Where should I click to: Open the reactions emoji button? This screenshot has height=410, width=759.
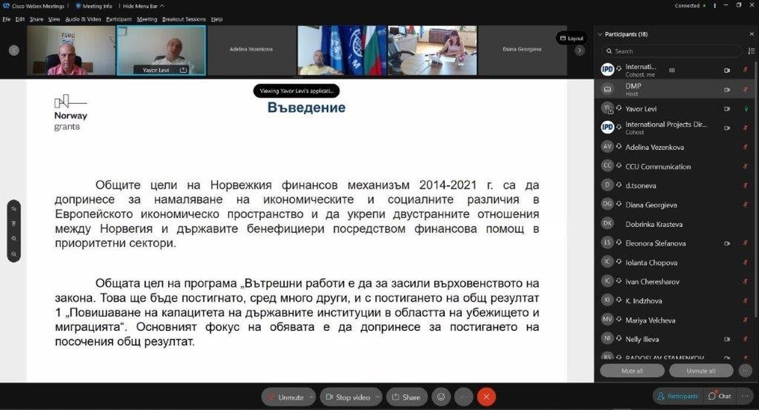[441, 397]
